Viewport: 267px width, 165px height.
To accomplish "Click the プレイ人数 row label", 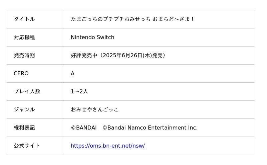I will pos(27,92).
